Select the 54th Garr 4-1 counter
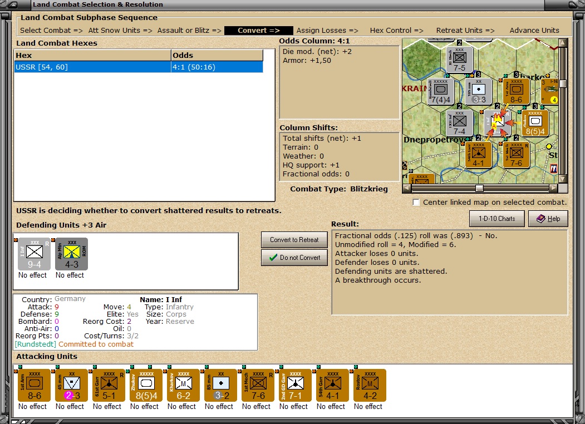The height and width of the screenshot is (424, 585). 331,385
